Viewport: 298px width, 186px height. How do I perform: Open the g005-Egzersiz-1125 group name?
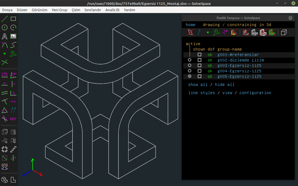click(x=239, y=76)
